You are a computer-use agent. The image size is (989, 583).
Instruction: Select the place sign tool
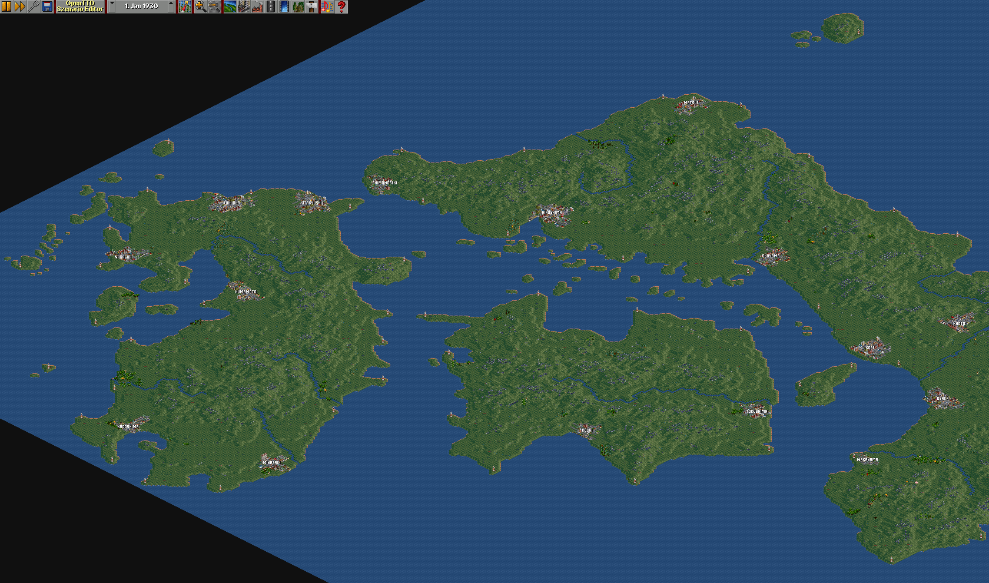(312, 6)
